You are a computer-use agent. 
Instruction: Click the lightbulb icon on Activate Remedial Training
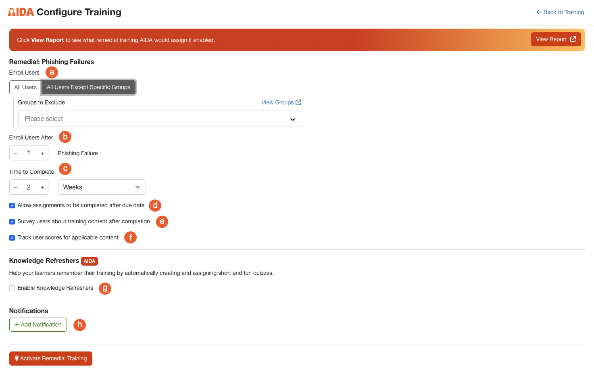pos(16,358)
